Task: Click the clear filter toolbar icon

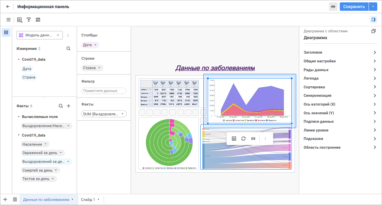Action: pos(29,20)
